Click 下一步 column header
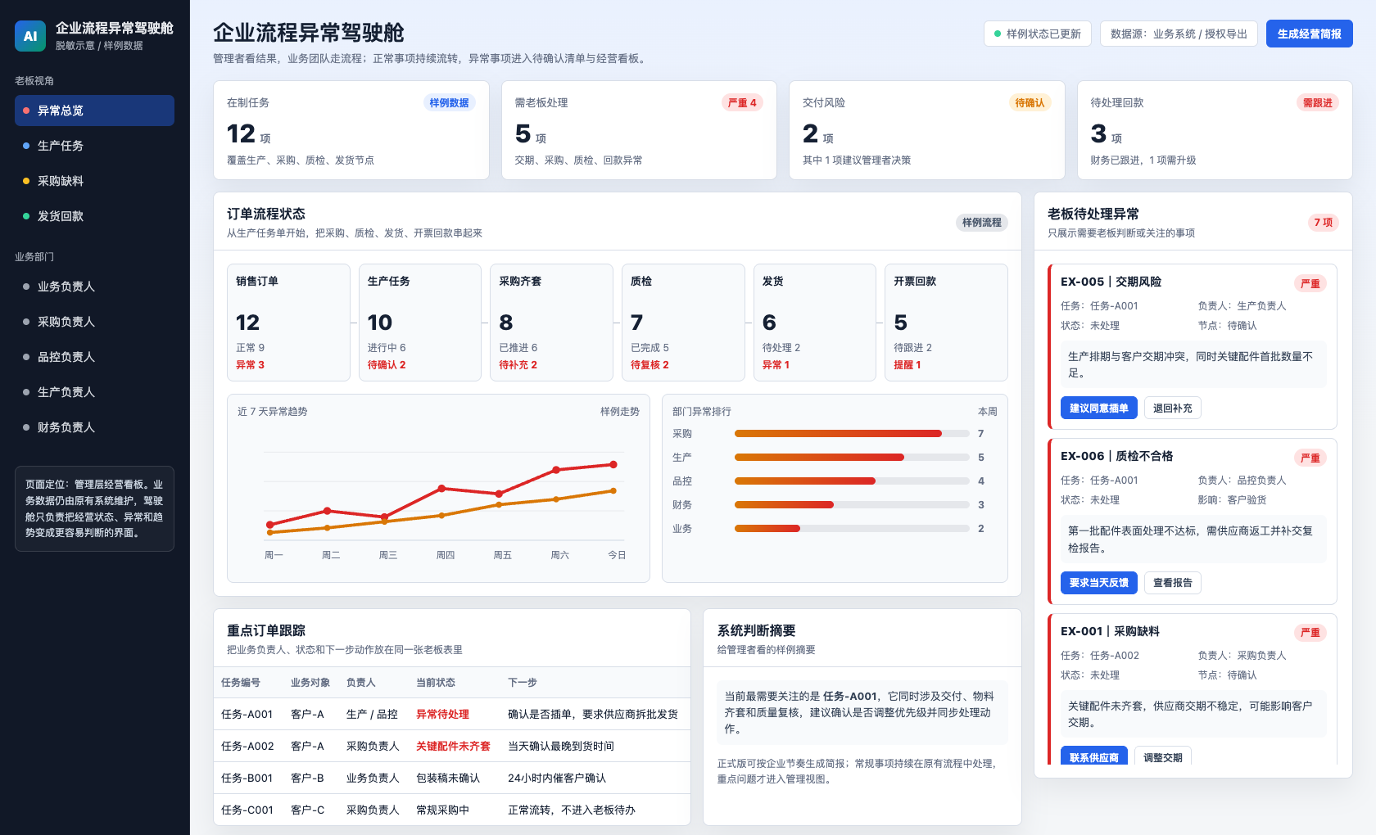 [x=523, y=682]
